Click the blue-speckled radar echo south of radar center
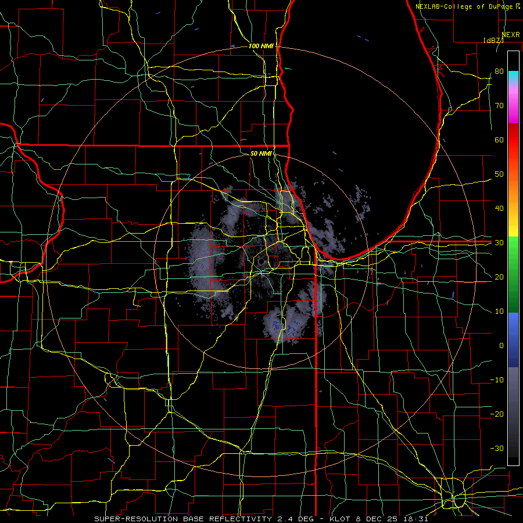This screenshot has height=523, width=523. coord(285,326)
